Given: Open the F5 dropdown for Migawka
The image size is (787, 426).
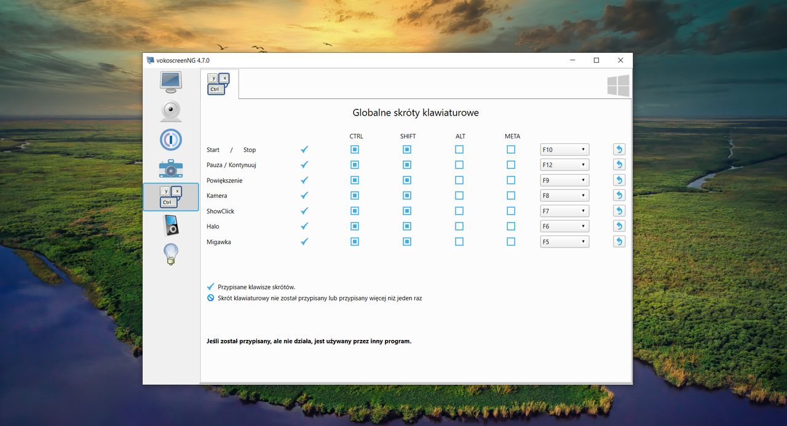Looking at the screenshot, I should pos(564,241).
